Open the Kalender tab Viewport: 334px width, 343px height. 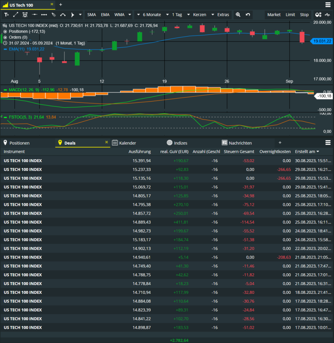pyautogui.click(x=128, y=143)
